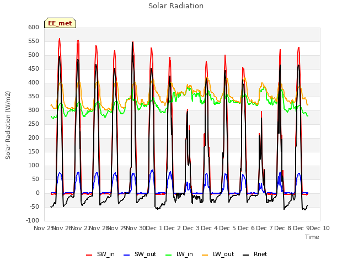The image size is (353, 265).
Task: Click the 450 y-axis tick label
Action: click(x=34, y=68)
